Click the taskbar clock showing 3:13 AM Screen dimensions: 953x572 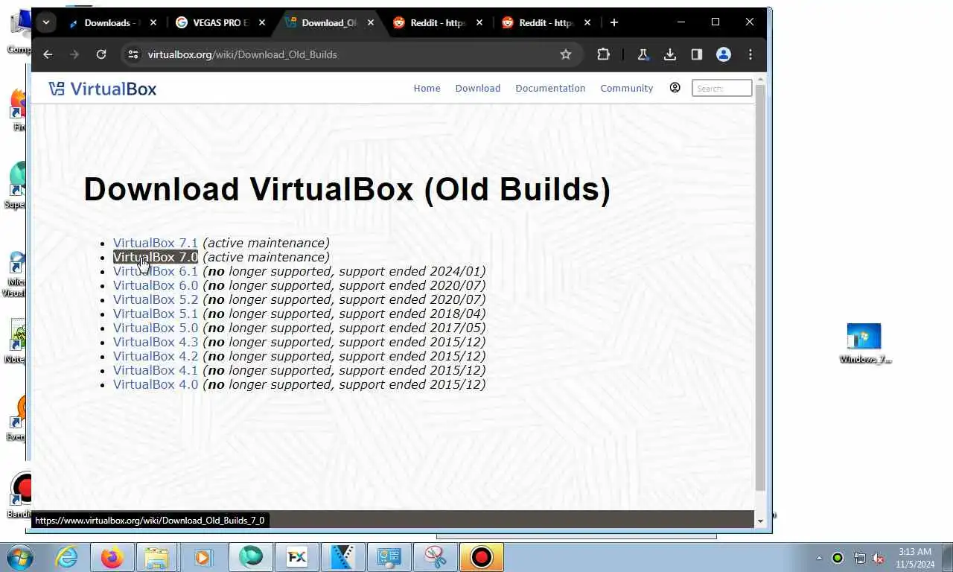915,558
